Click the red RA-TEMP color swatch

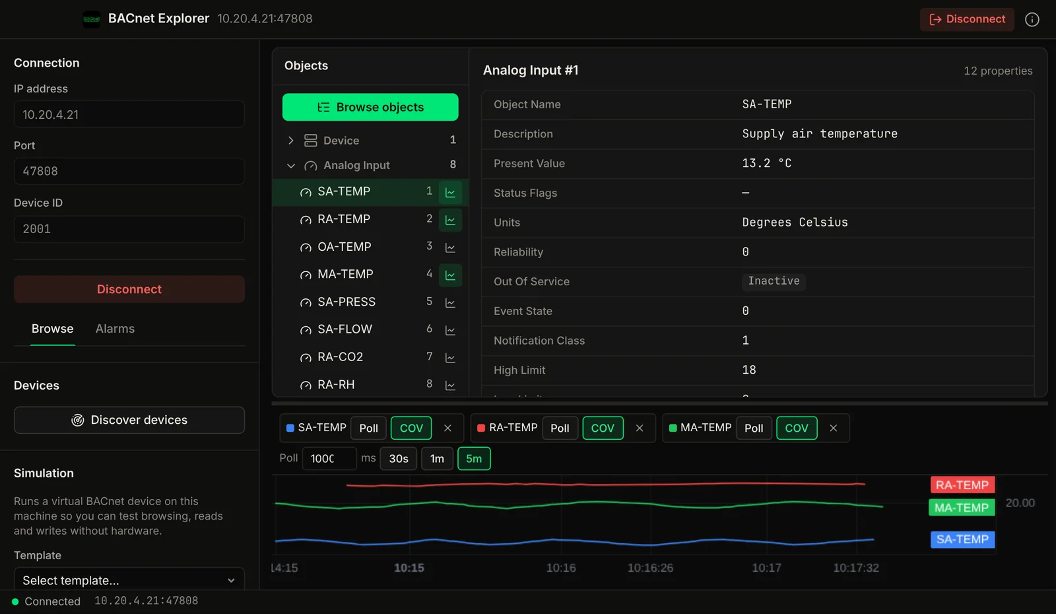pyautogui.click(x=481, y=428)
